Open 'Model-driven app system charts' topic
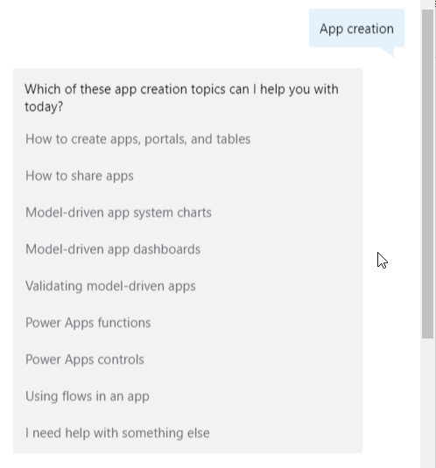436x468 pixels. click(118, 213)
